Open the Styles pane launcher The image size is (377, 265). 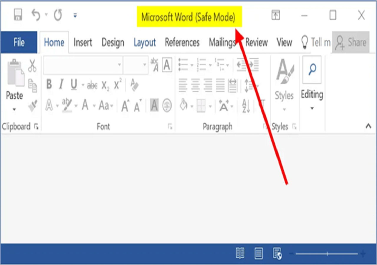(294, 127)
